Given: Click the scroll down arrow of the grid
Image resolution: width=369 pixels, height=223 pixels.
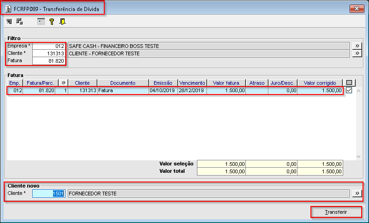Looking at the screenshot, I should pos(359,157).
